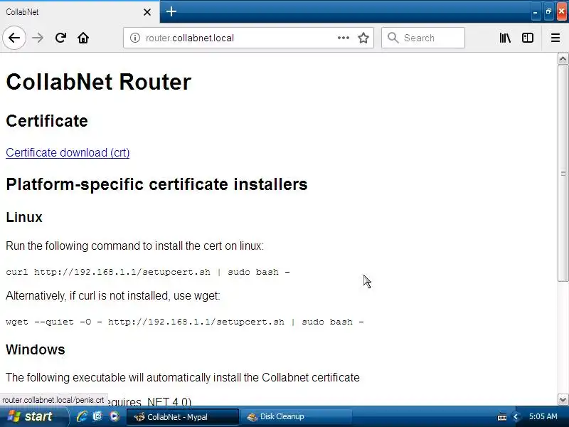Viewport: 569px width, 427px height.
Task: Go back to the previous page
Action: point(14,38)
